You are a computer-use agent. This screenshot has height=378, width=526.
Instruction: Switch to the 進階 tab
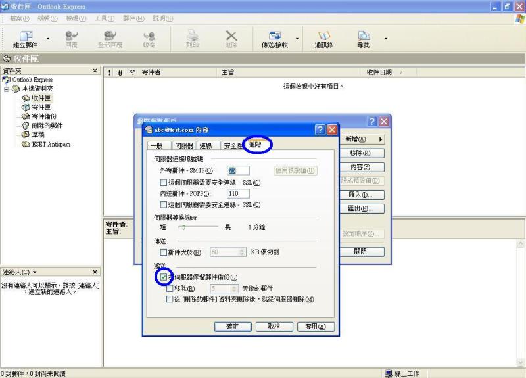(255, 145)
